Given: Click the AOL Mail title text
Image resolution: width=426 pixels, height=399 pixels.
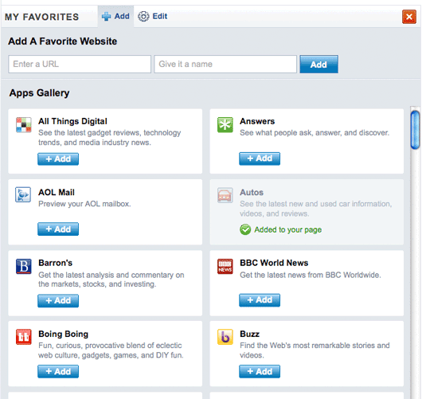Looking at the screenshot, I should point(57,193).
